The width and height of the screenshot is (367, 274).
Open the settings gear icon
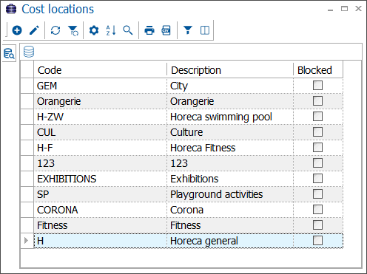(94, 30)
